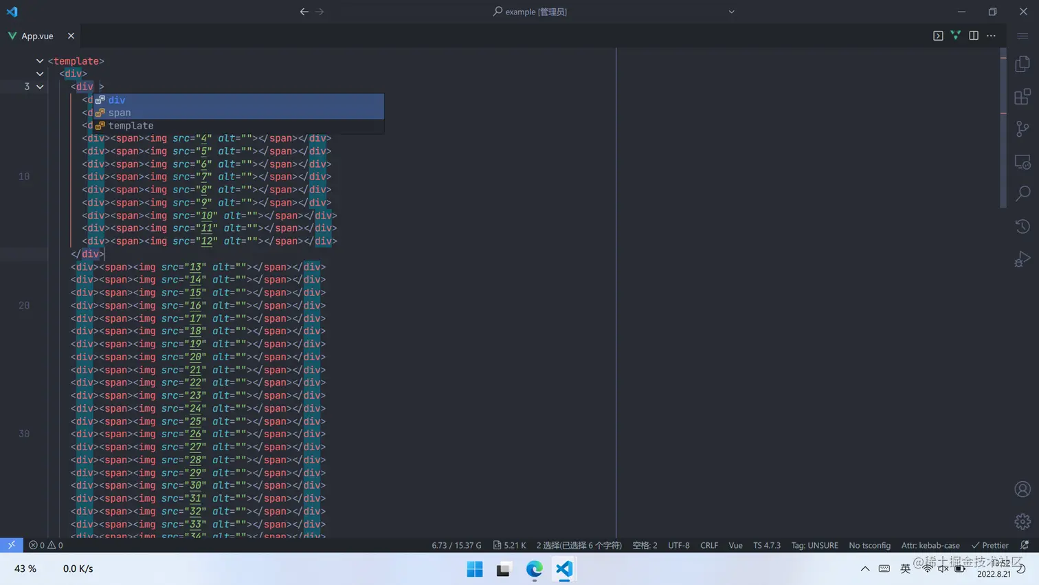Open the Remote Explorer monitor icon
Image resolution: width=1039 pixels, height=585 pixels.
(x=1023, y=162)
